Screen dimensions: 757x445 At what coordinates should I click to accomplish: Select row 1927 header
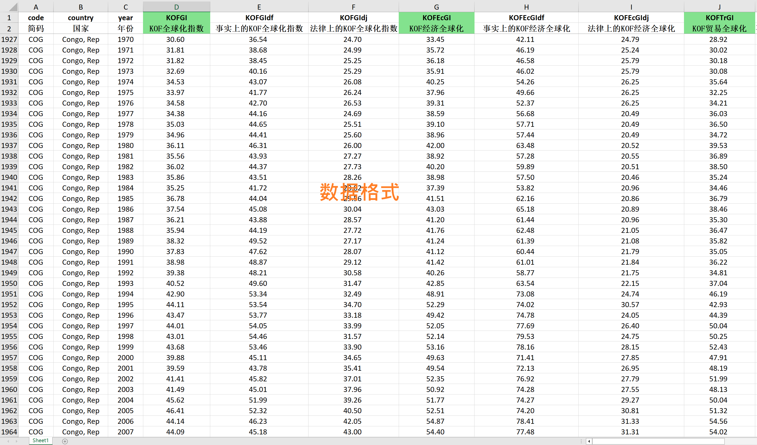click(x=9, y=39)
